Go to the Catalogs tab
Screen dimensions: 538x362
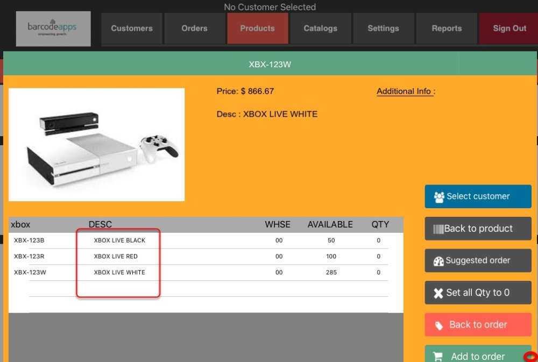(x=321, y=28)
